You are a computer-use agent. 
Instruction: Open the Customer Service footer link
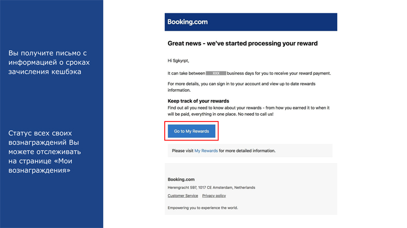pos(183,196)
